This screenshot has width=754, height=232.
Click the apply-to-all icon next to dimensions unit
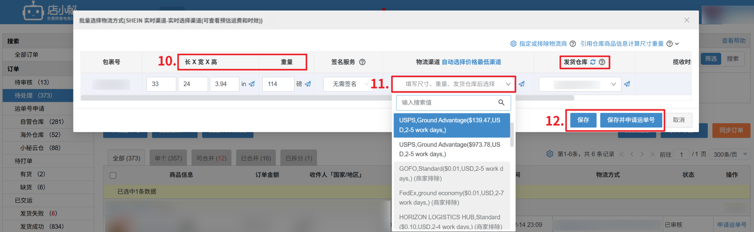pos(252,84)
